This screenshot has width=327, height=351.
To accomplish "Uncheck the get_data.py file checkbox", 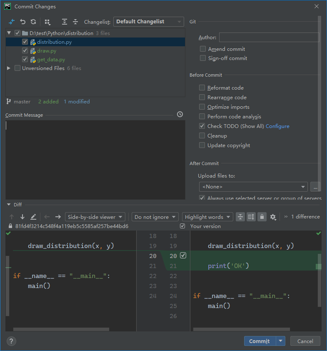I will (x=25, y=59).
